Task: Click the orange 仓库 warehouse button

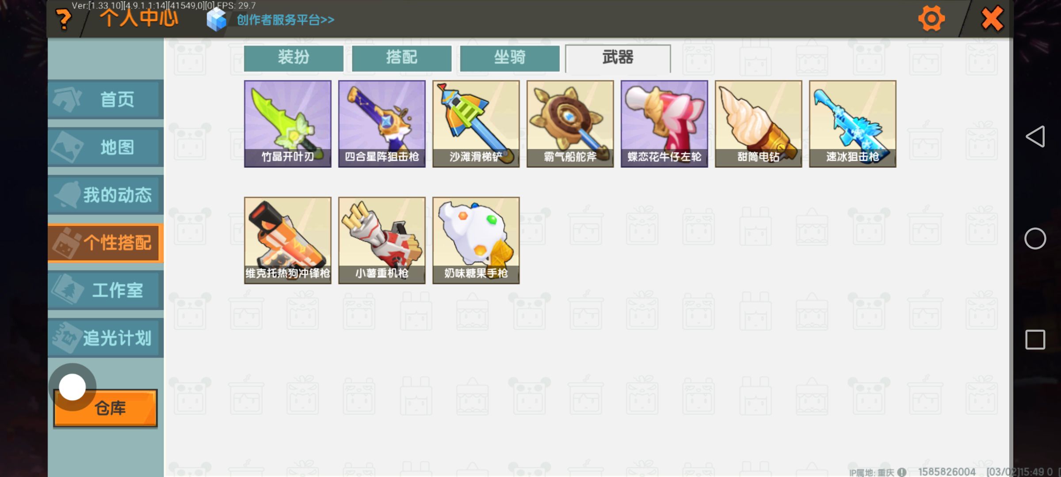Action: click(x=106, y=408)
